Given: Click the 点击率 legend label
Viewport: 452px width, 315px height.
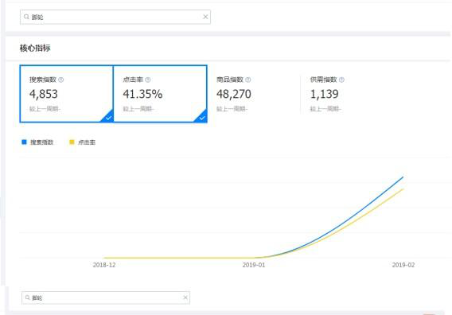Looking at the screenshot, I should click(x=87, y=142).
